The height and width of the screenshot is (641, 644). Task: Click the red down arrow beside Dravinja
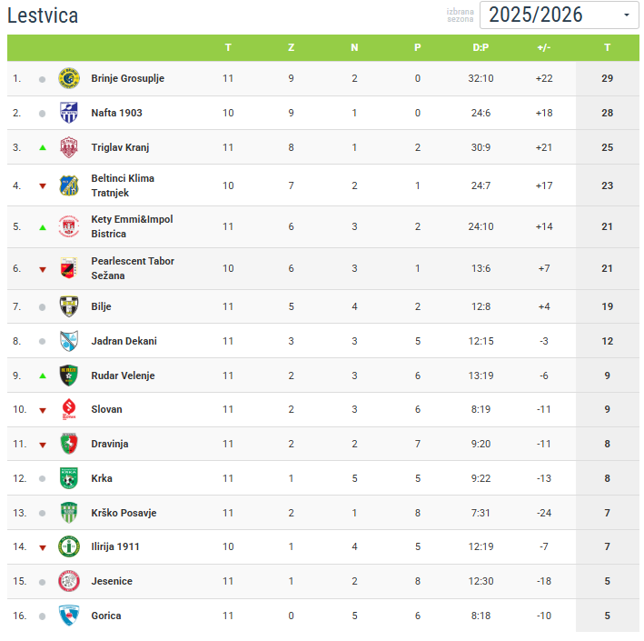[x=42, y=445]
